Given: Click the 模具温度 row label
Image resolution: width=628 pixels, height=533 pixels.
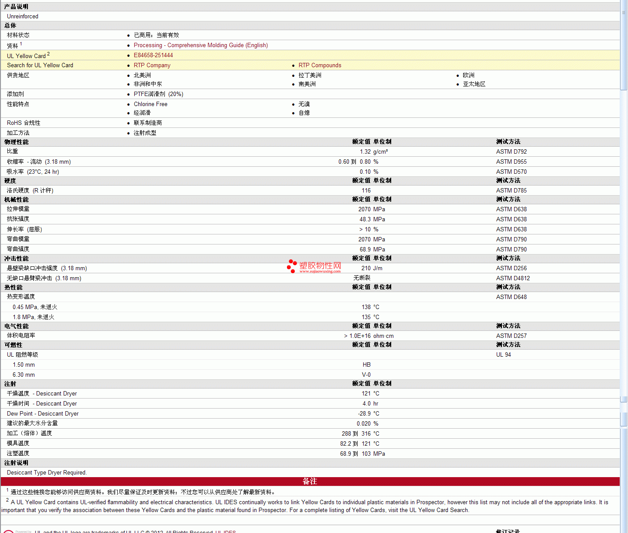Looking at the screenshot, I should pos(18,443).
